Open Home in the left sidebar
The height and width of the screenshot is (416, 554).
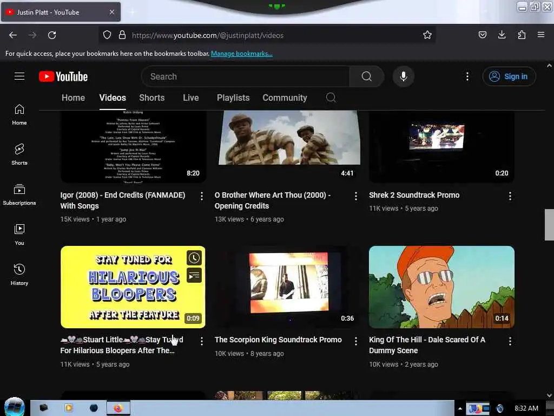(19, 115)
